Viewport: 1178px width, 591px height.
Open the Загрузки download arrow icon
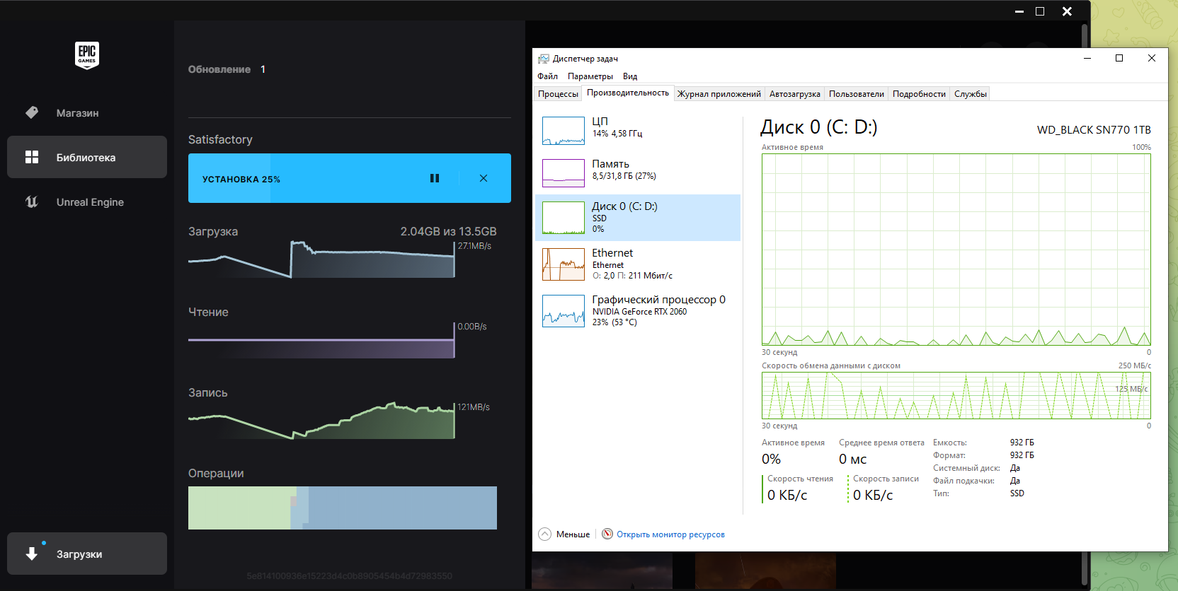coord(32,554)
